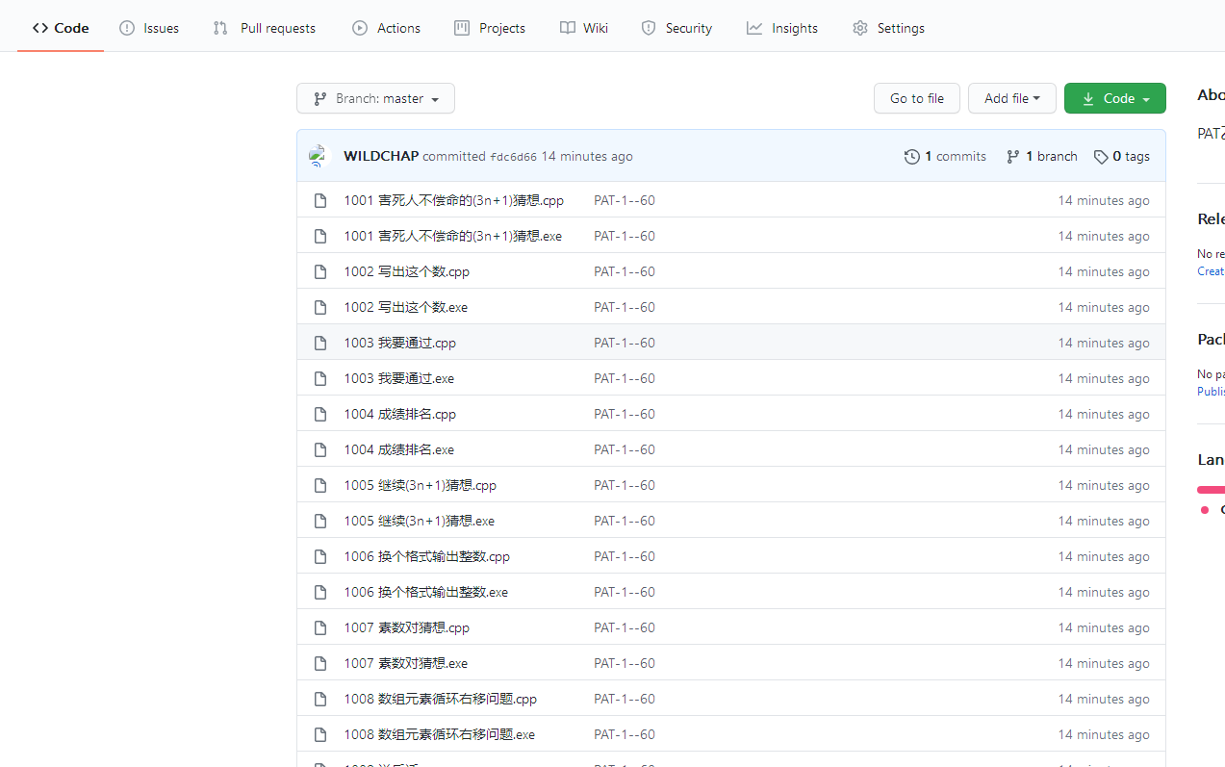
Task: Click '14 minutes ago' on 1007 素数对猜想.cpp row
Action: [x=1104, y=627]
